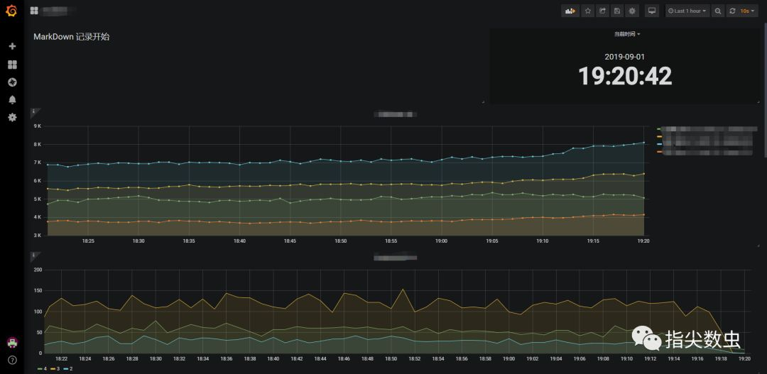Open the Create plus menu in sidebar
This screenshot has height=374, width=767.
12,46
